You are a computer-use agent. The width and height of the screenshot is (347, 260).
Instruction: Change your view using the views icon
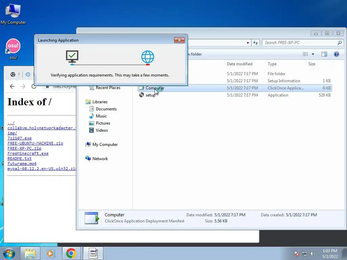[x=305, y=54]
